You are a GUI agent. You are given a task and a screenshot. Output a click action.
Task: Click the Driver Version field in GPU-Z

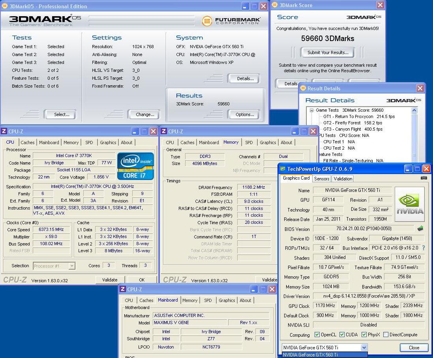click(x=369, y=296)
